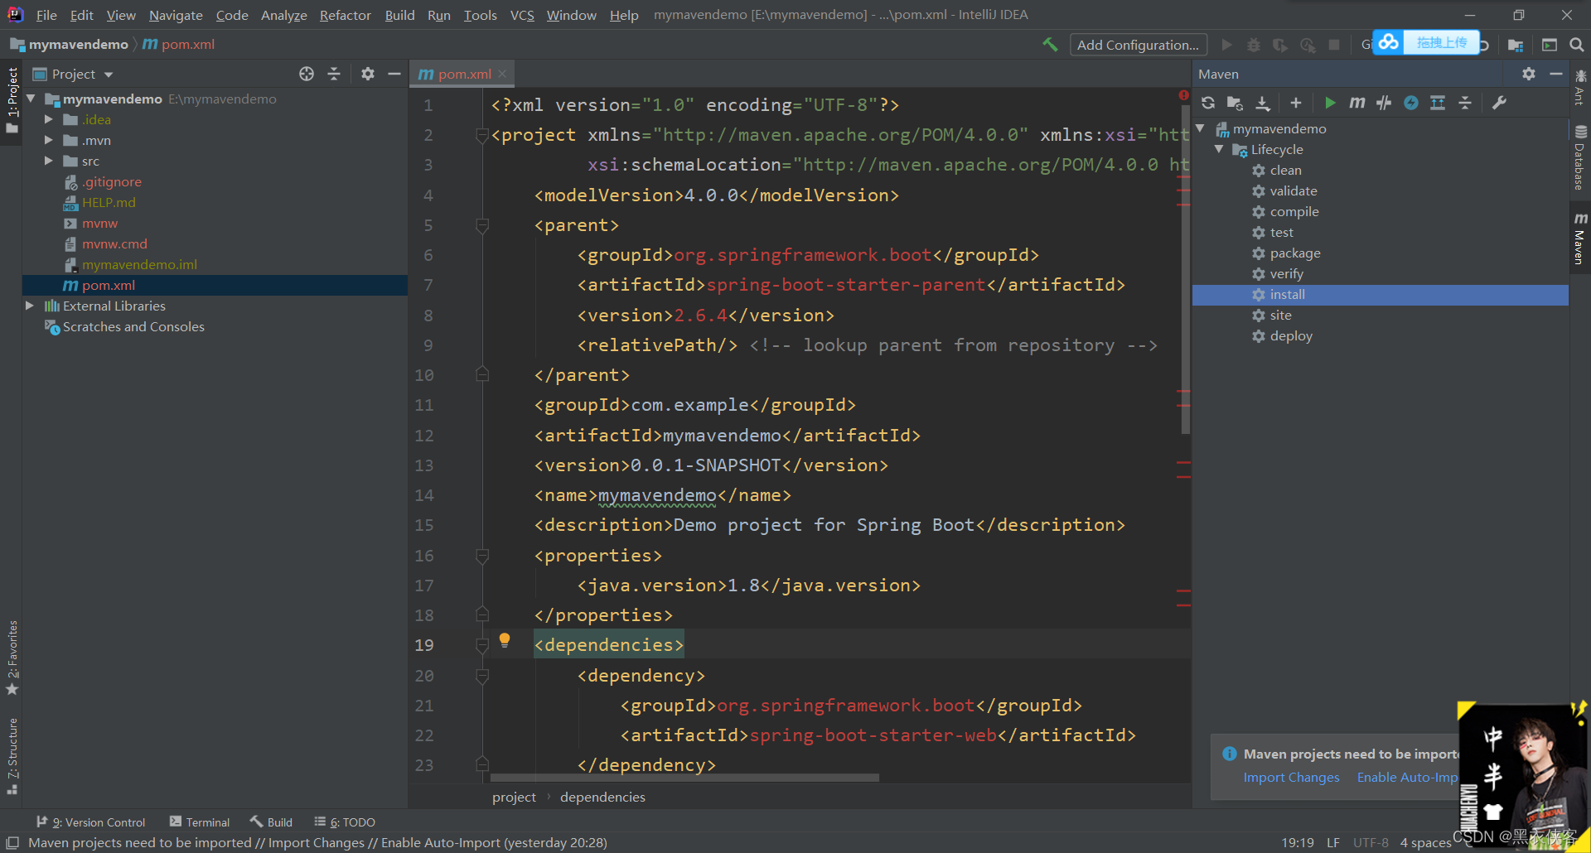Open the Navigate menu
The height and width of the screenshot is (853, 1591).
pos(176,15)
